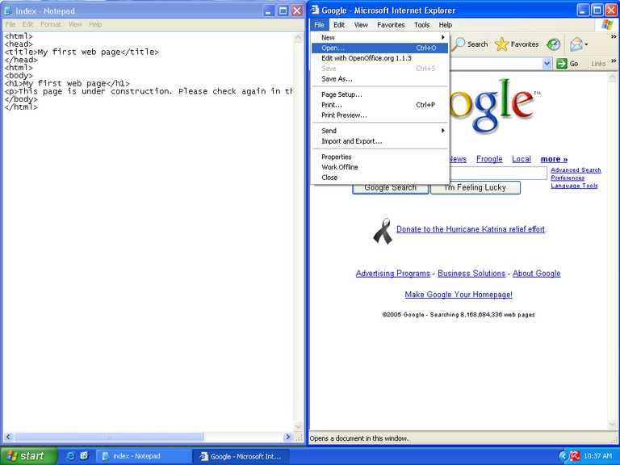
Task: Open the Advanced Search link
Action: pyautogui.click(x=576, y=170)
